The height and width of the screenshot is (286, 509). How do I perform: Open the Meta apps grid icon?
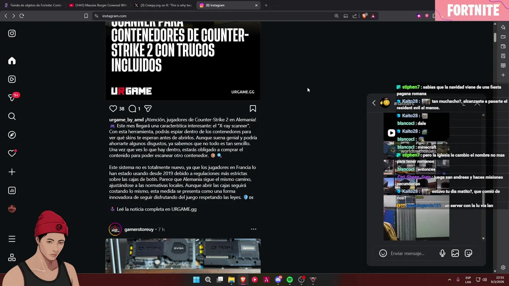pos(12,257)
